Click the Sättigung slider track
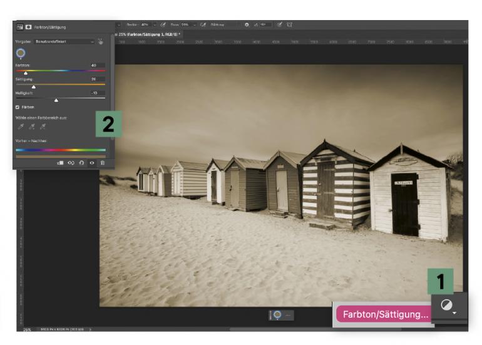Screen dimensions: 482x345 point(61,85)
